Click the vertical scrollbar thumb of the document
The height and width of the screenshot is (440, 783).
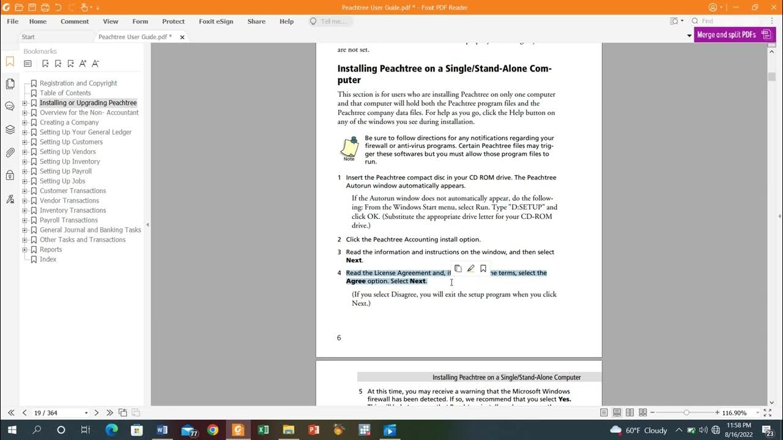772,76
